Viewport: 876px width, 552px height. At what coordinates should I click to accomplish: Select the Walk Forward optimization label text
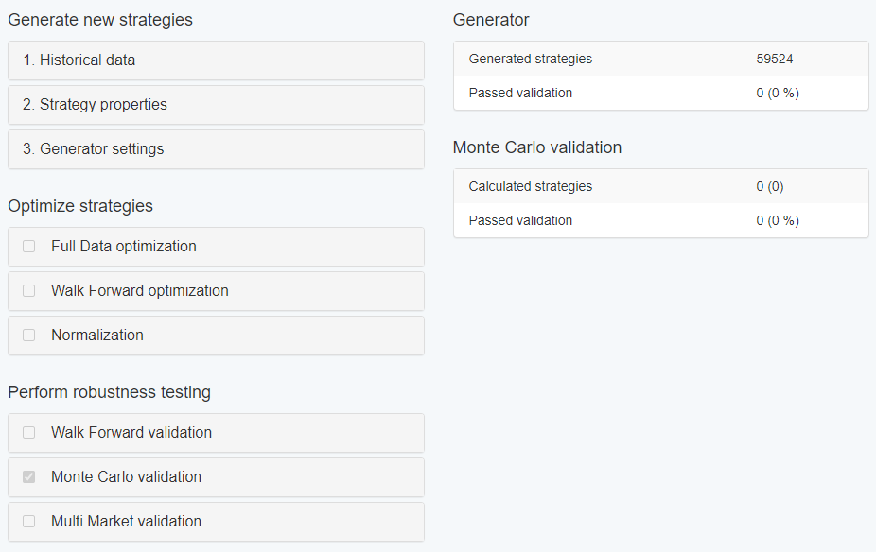coord(140,291)
